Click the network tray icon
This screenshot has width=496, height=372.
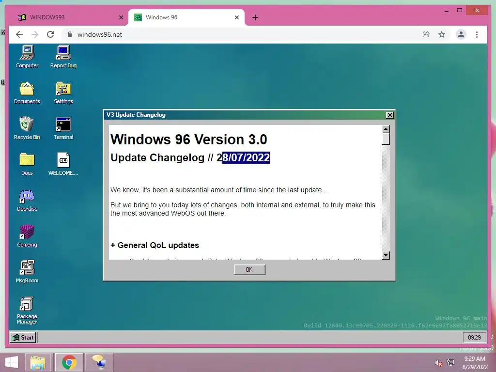tap(450, 362)
